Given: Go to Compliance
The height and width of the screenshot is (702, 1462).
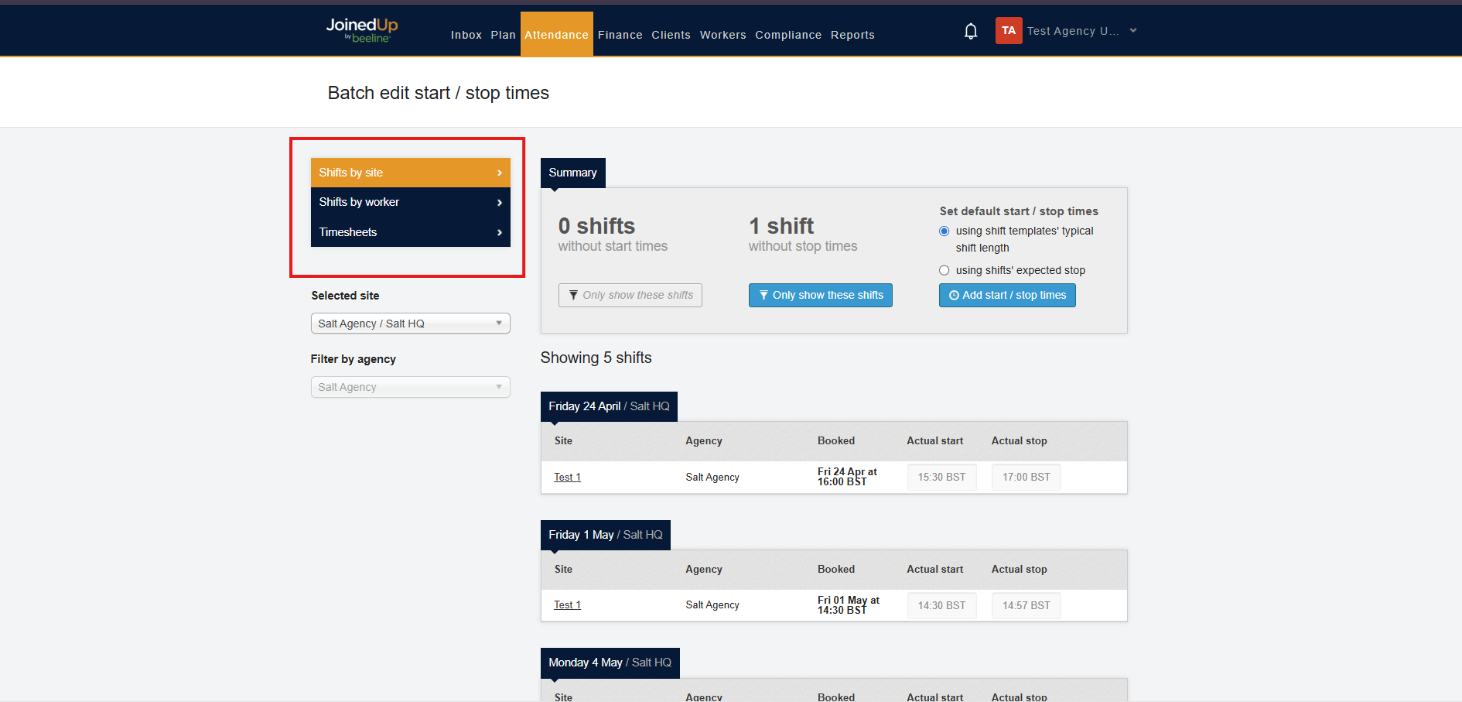Looking at the screenshot, I should pyautogui.click(x=788, y=35).
